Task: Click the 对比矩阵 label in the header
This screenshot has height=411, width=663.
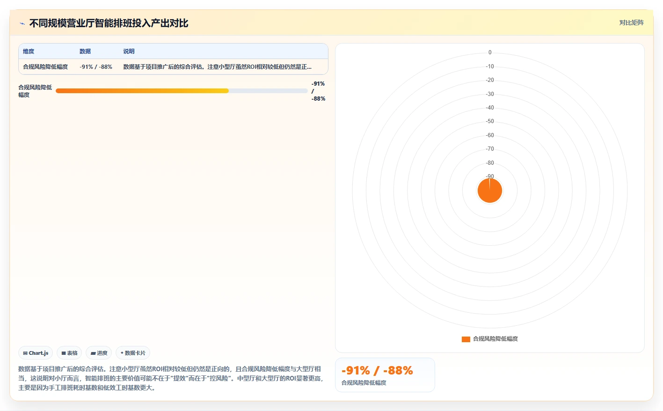Action: 631,22
